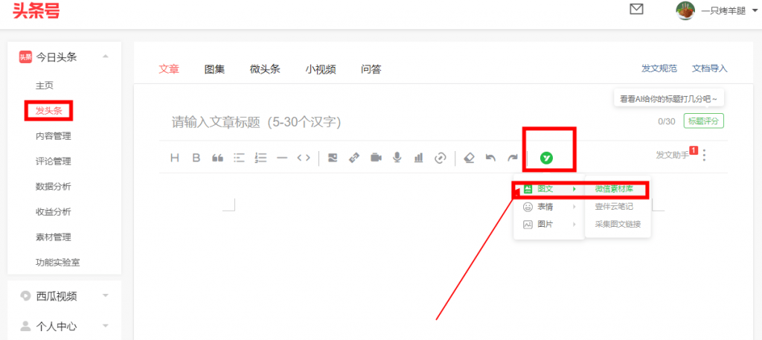Image resolution: width=762 pixels, height=340 pixels.
Task: Expand the 西瓜视频 sidebar section
Action: 106,295
